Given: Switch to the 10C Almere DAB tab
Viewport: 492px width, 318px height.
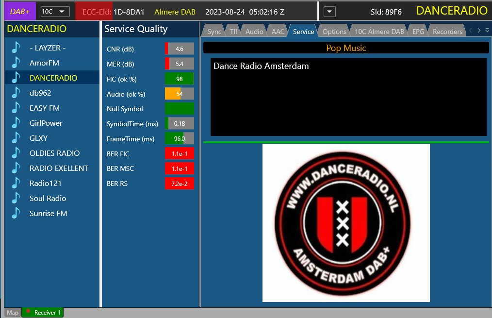Looking at the screenshot, I should tap(379, 32).
